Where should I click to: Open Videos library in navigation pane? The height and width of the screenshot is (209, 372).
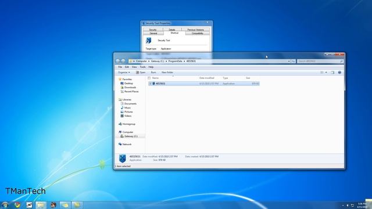[x=126, y=116]
